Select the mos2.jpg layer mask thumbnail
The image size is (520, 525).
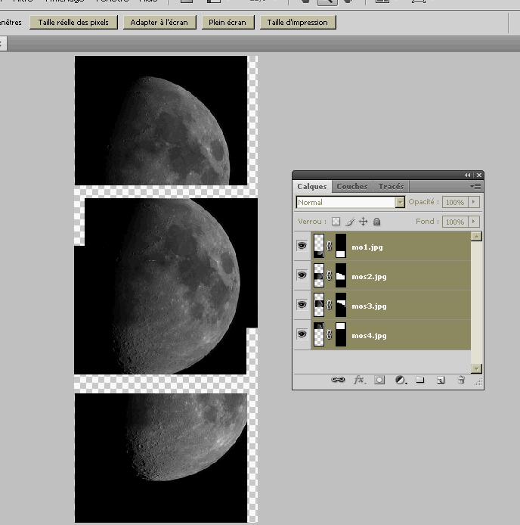[x=341, y=275]
